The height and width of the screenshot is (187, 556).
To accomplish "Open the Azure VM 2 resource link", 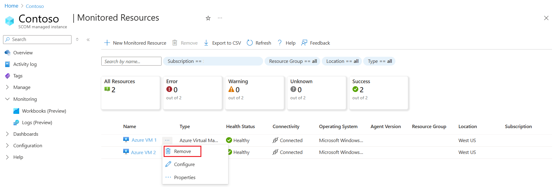I will click(x=143, y=152).
